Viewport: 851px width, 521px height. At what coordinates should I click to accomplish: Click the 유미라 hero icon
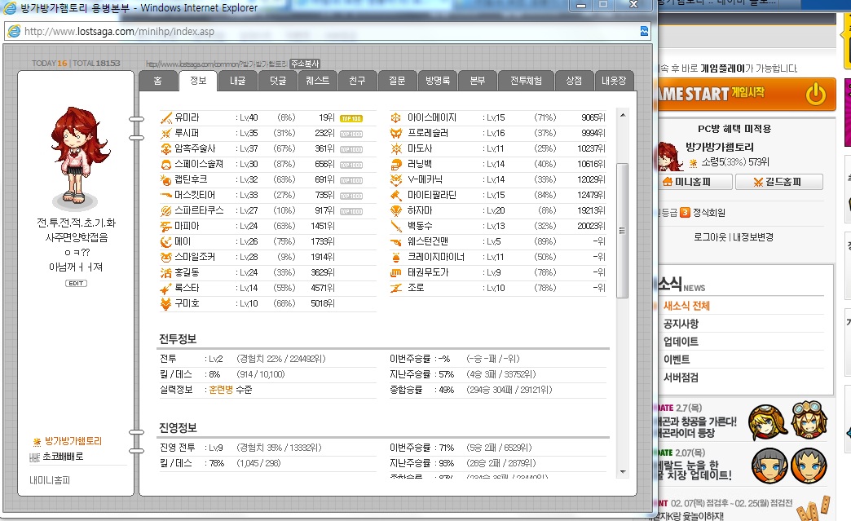166,117
